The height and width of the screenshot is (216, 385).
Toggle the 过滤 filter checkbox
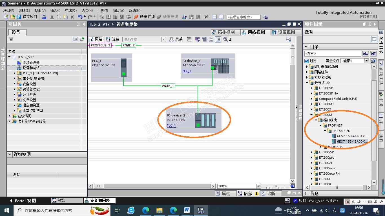pyautogui.click(x=307, y=61)
